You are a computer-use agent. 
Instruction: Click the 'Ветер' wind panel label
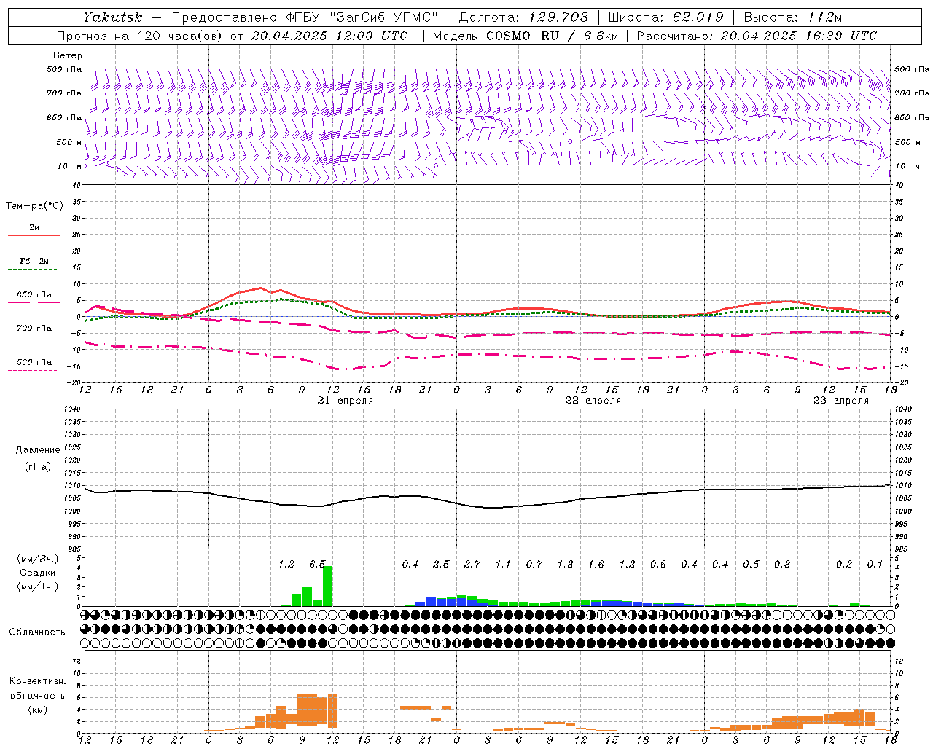(x=67, y=55)
